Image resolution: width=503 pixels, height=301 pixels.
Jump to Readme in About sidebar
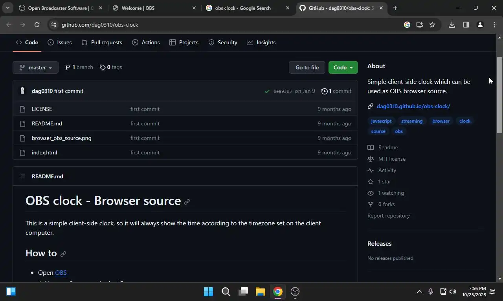click(x=383, y=147)
